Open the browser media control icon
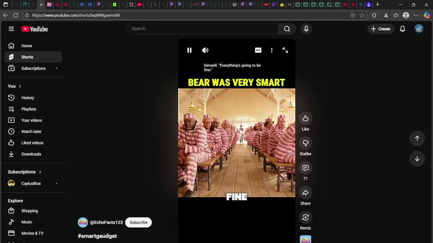This screenshot has width=433, height=243. click(386, 15)
